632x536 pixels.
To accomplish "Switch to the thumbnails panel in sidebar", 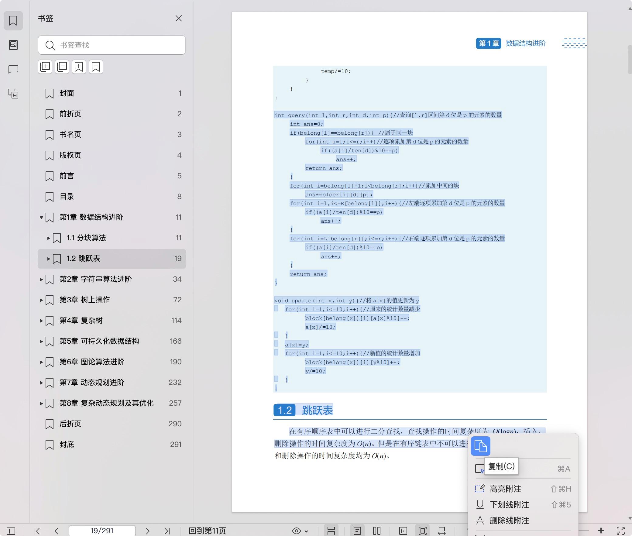I will (13, 45).
